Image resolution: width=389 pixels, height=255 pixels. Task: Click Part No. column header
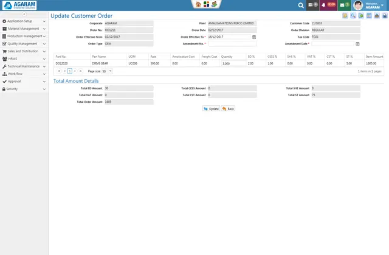point(72,57)
